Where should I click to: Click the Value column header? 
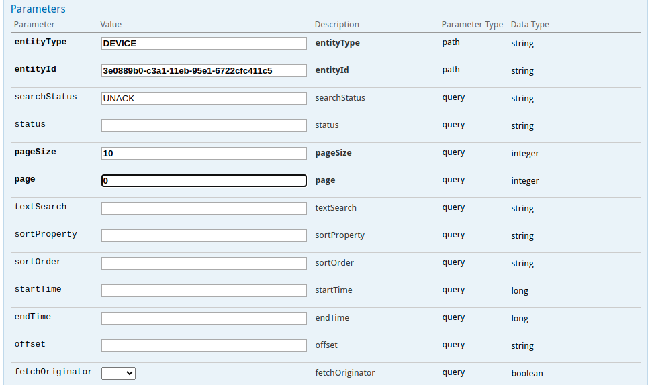[111, 24]
